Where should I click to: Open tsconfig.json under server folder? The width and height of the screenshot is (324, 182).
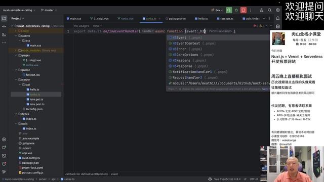[x=32, y=109]
